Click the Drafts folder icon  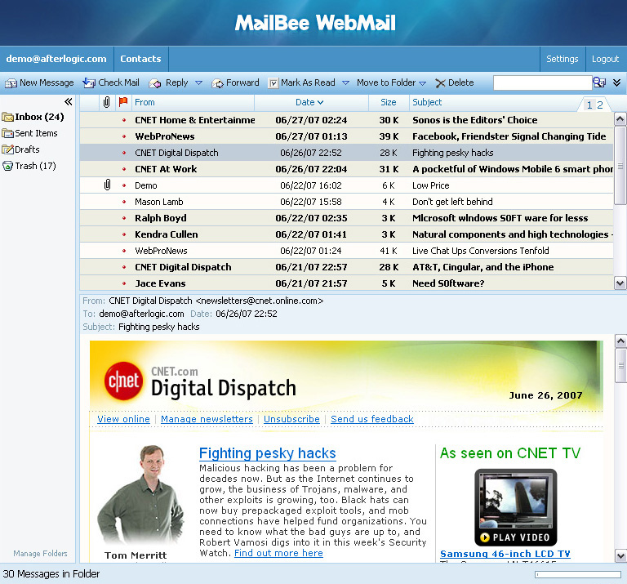7,149
